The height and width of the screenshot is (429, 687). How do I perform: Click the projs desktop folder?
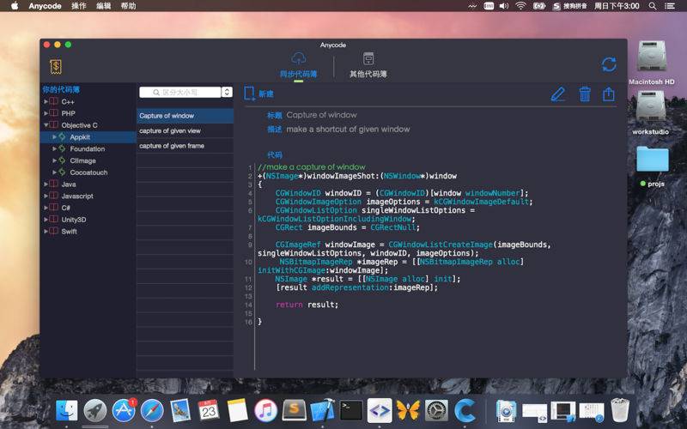(653, 166)
